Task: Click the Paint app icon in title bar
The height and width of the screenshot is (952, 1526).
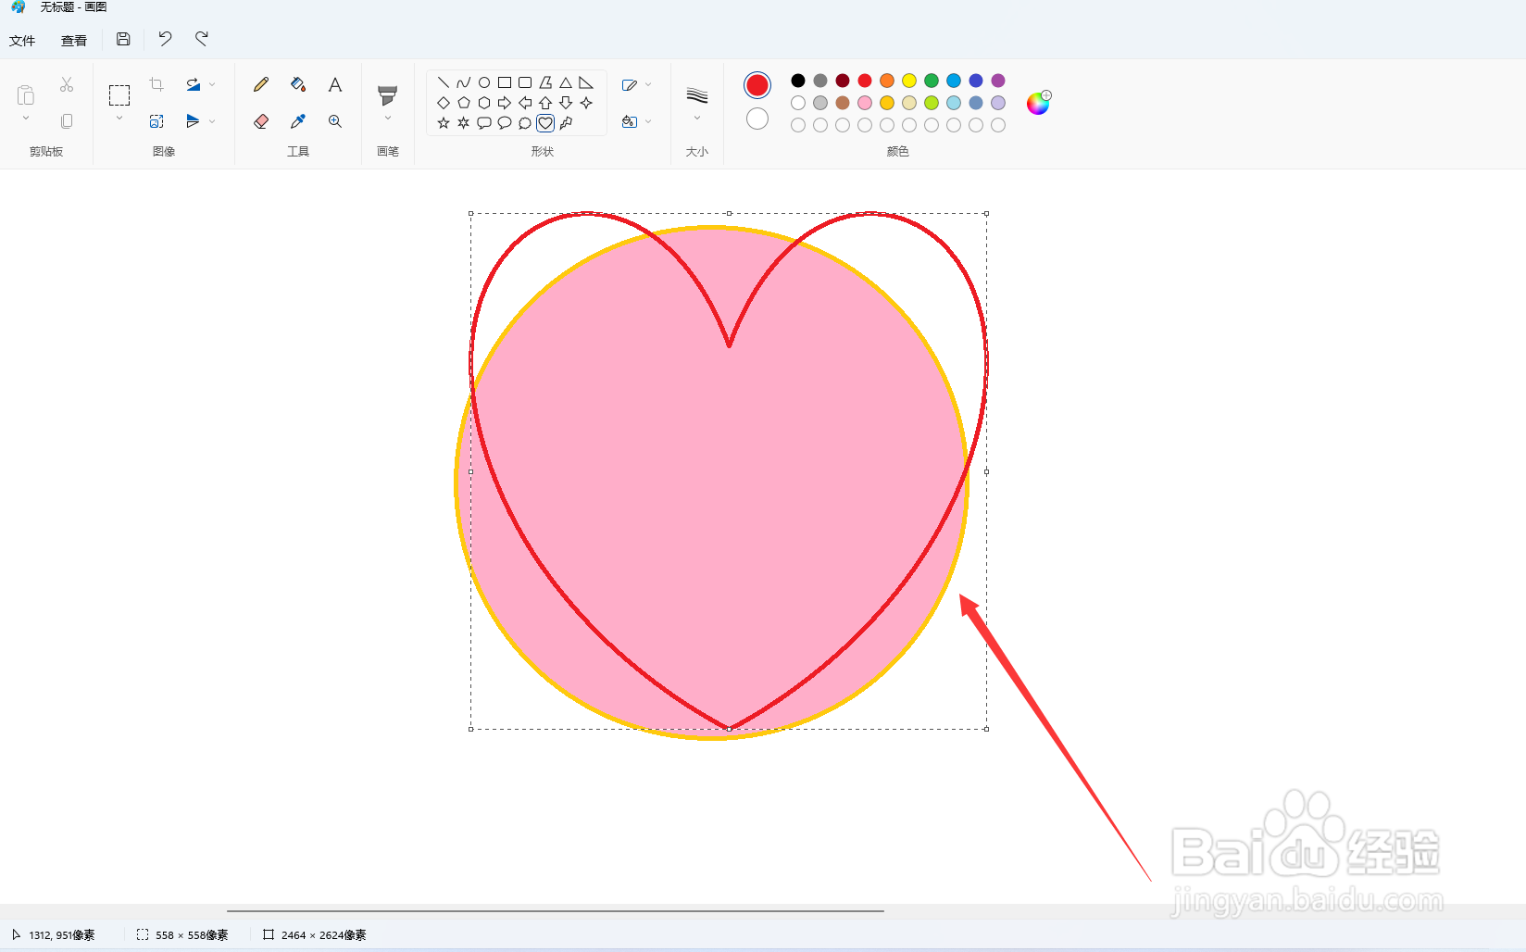Action: 19,7
